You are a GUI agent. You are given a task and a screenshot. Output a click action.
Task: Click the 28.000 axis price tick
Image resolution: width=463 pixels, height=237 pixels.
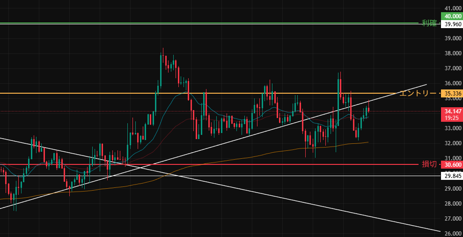[453, 204]
